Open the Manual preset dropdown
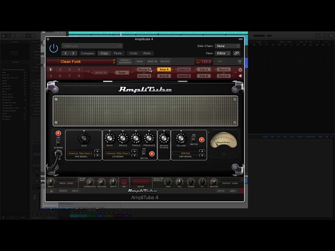Image resolution: width=335 pixels, height=251 pixels. point(92,46)
